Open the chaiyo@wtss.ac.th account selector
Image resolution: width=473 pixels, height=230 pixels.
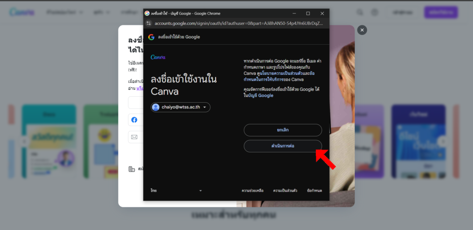point(181,107)
